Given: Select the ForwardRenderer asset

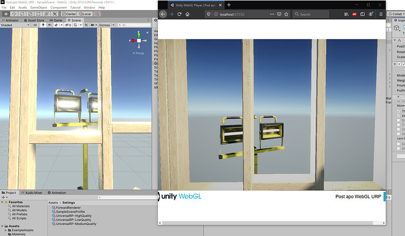Looking at the screenshot, I should (x=66, y=208).
